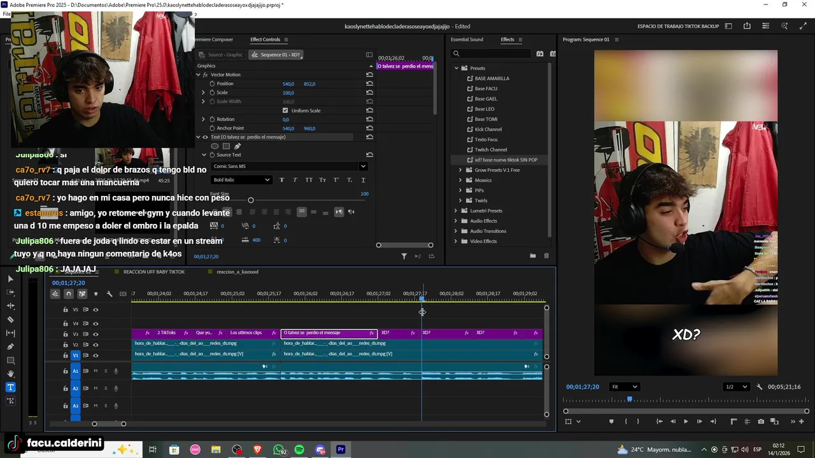Click free draw bezier mask pen
The width and height of the screenshot is (815, 458).
pos(237,146)
